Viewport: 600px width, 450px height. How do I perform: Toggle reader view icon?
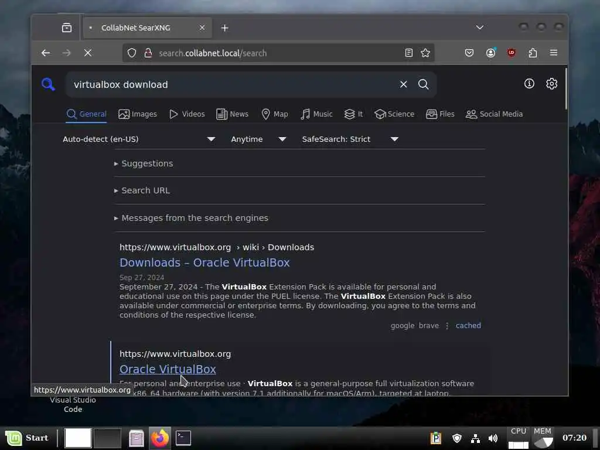[x=408, y=53]
